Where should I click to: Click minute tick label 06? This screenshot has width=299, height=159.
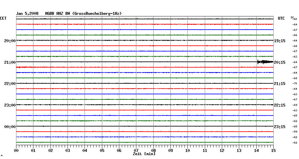pyautogui.click(x=119, y=151)
